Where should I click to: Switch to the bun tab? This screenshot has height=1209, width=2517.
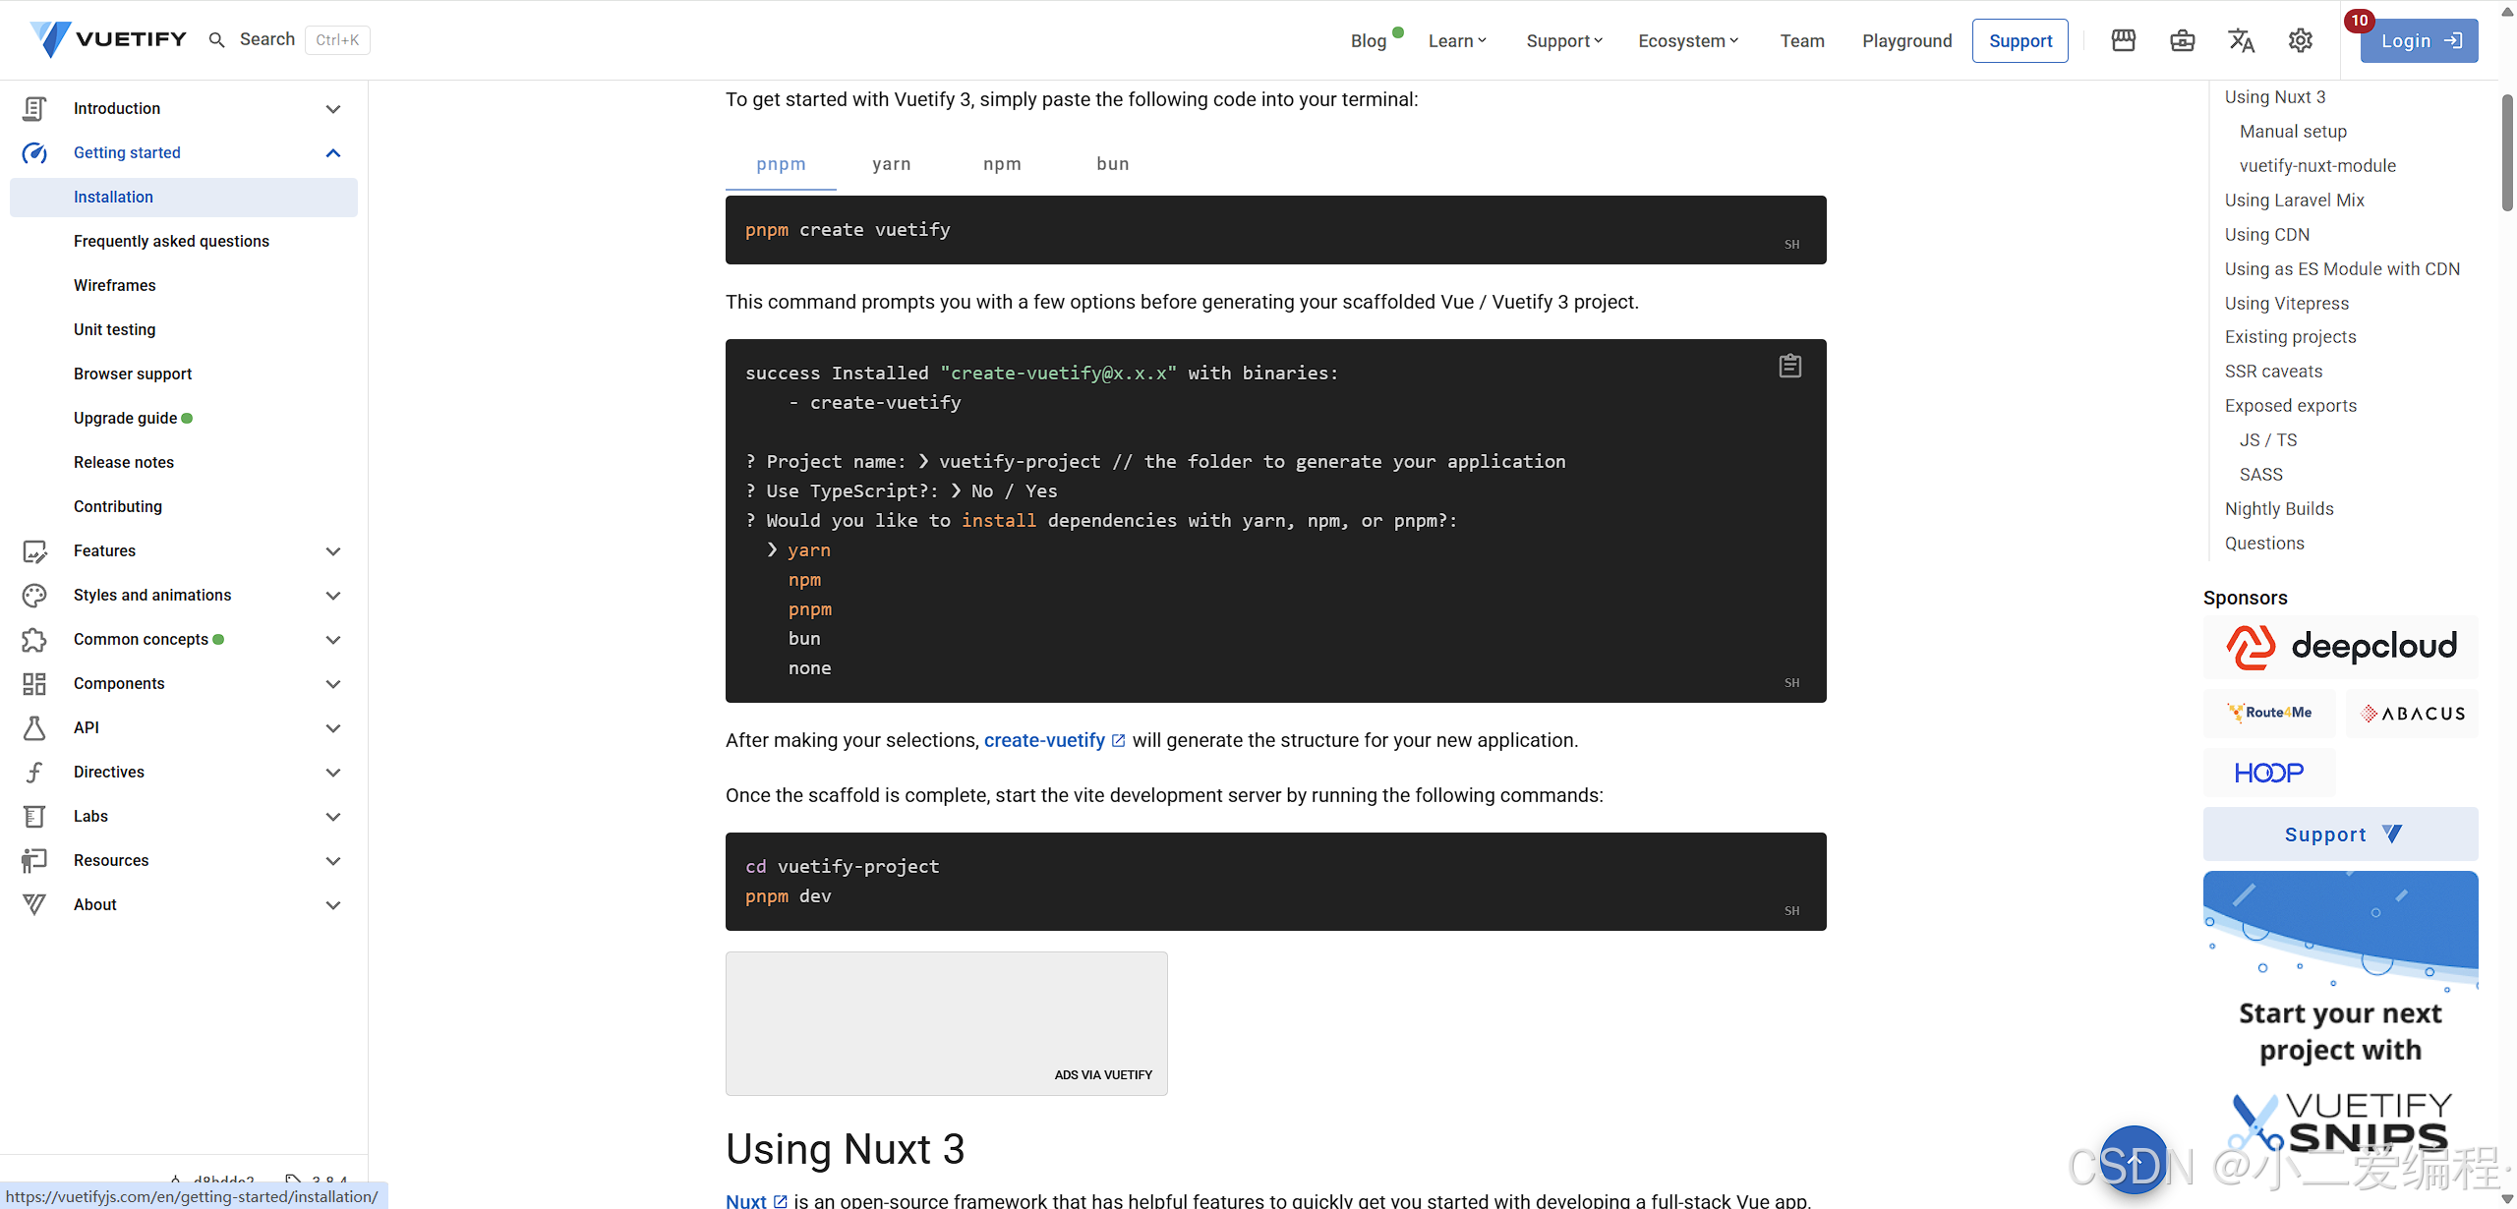tap(1113, 164)
